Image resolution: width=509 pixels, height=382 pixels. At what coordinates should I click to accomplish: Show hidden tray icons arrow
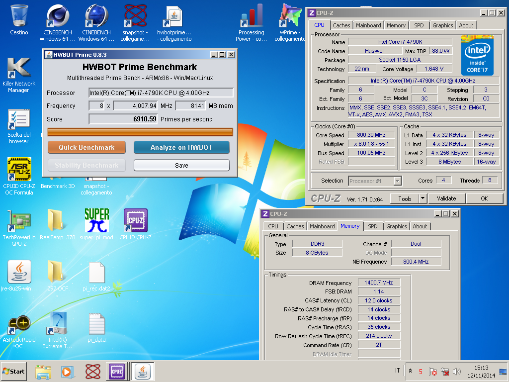pos(410,371)
